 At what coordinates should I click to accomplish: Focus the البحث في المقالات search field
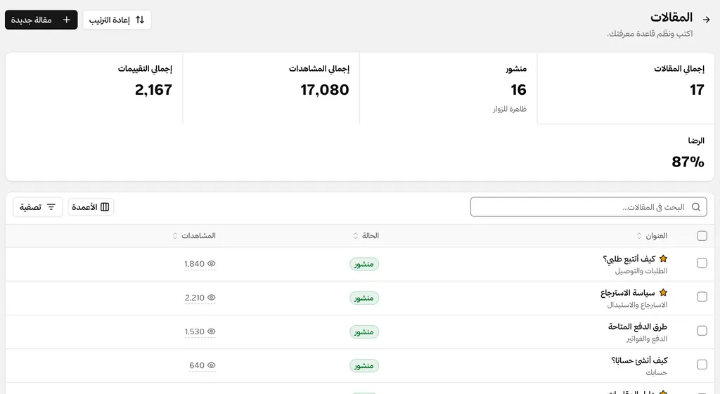click(x=589, y=207)
